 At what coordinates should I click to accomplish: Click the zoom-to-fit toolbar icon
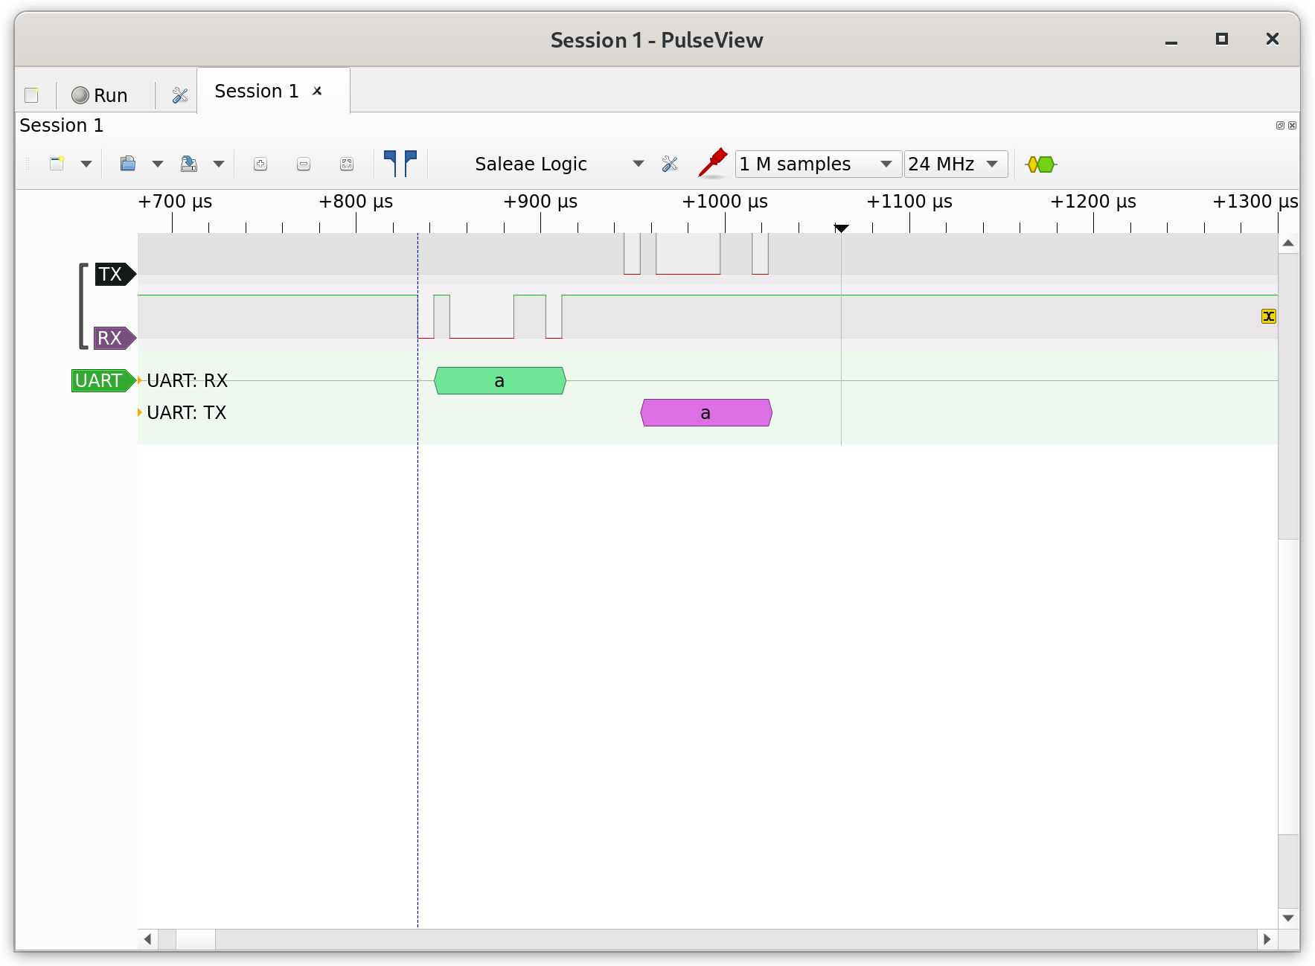coord(347,164)
